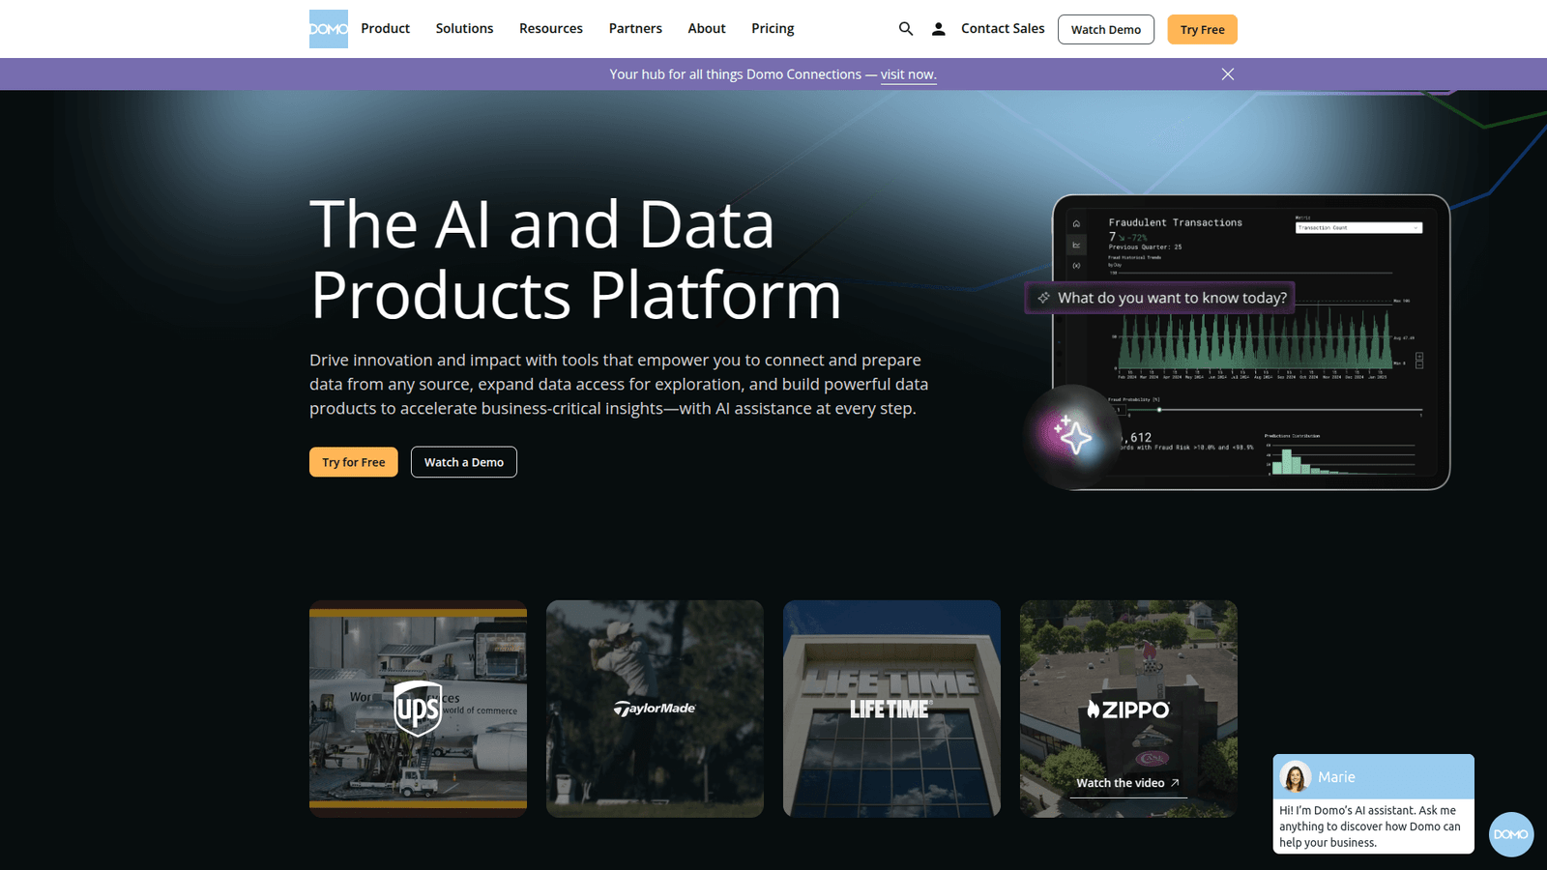The image size is (1547, 870).
Task: Click the Domo logo in the top navigation
Action: tap(328, 29)
